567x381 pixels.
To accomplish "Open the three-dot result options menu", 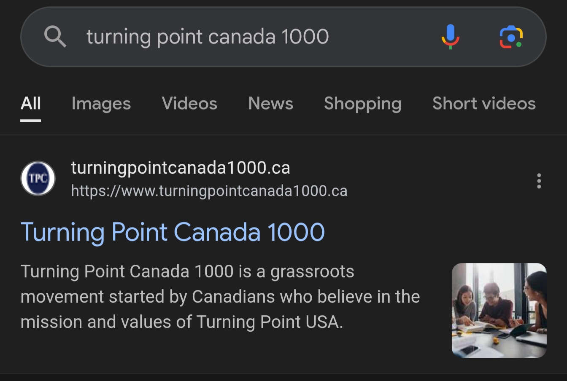I will (539, 181).
